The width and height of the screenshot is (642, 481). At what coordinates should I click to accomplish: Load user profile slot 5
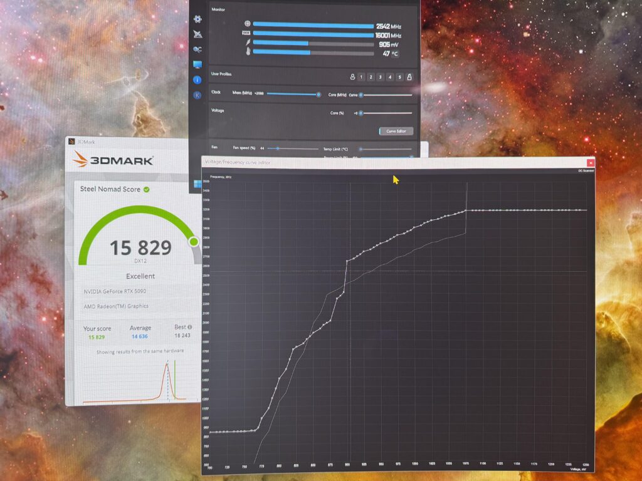pos(399,77)
